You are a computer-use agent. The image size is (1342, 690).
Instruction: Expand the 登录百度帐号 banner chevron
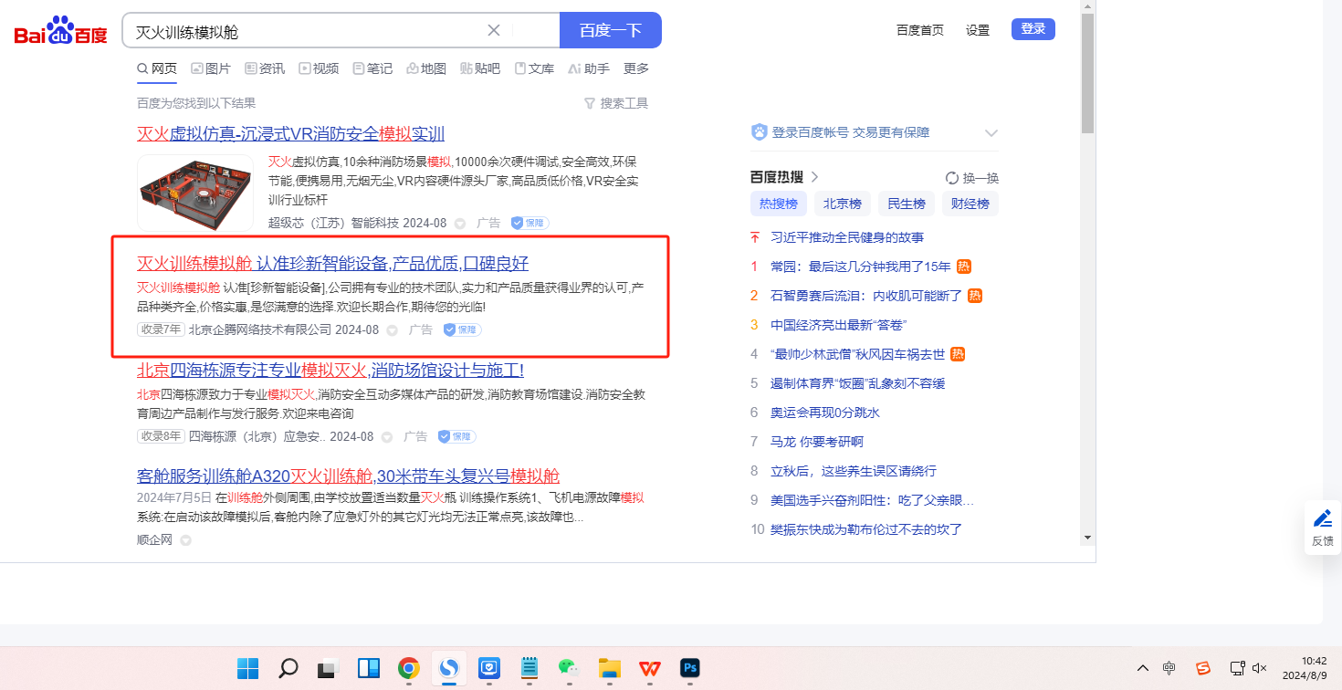tap(991, 133)
